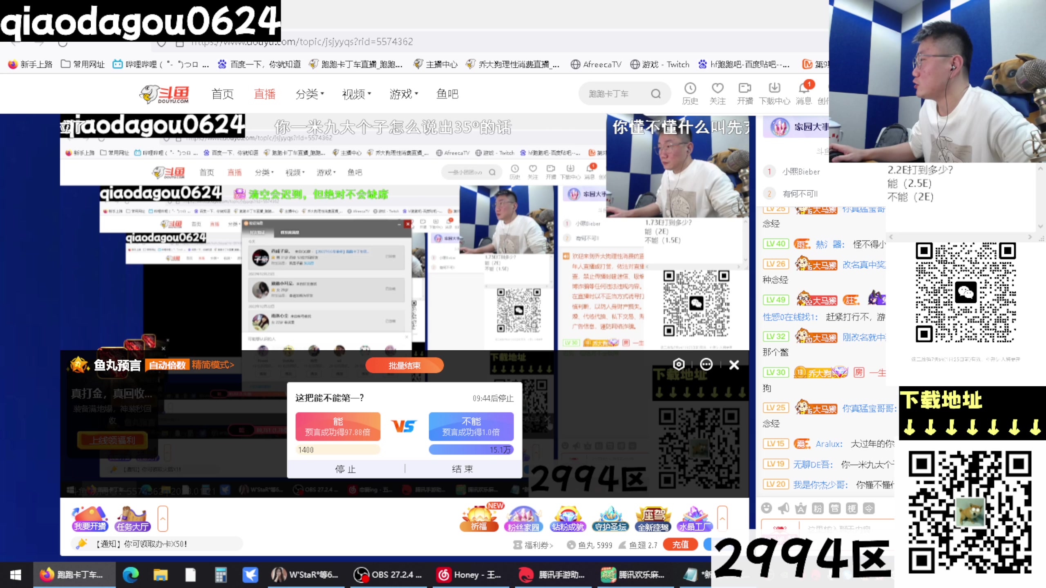Click the up arrow of the 2.2E text box scrollbar

tap(1041, 169)
